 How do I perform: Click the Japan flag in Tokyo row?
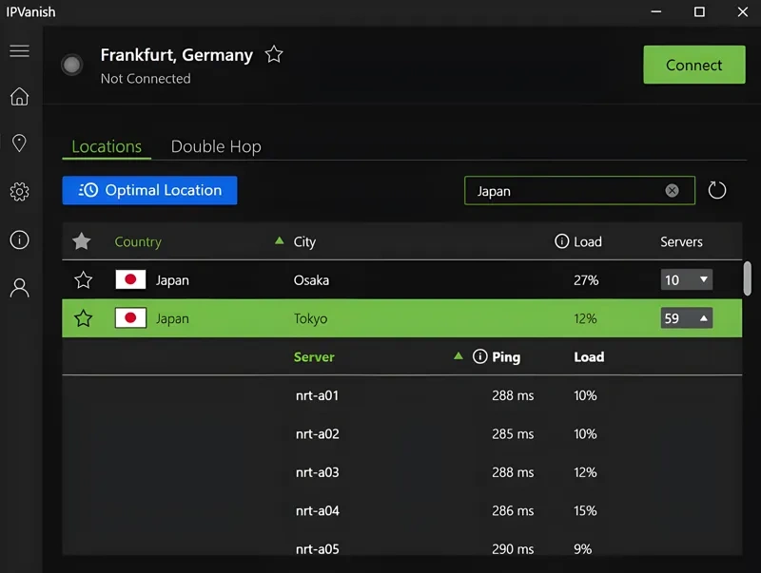point(130,318)
